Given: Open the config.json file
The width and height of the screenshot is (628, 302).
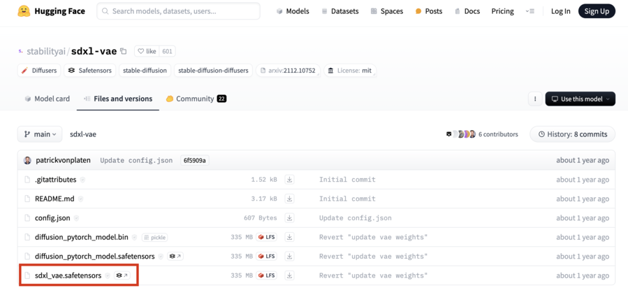Looking at the screenshot, I should [x=52, y=218].
